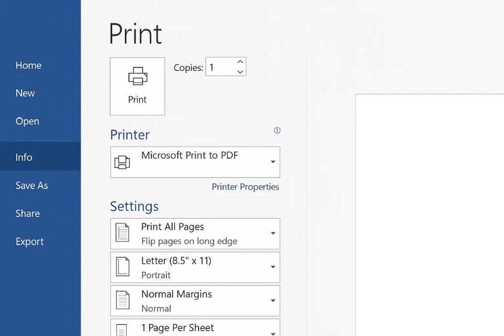The image size is (504, 336).
Task: Open Printer Properties
Action: [245, 186]
